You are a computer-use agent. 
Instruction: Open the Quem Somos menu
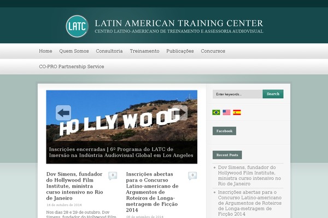tap(74, 51)
